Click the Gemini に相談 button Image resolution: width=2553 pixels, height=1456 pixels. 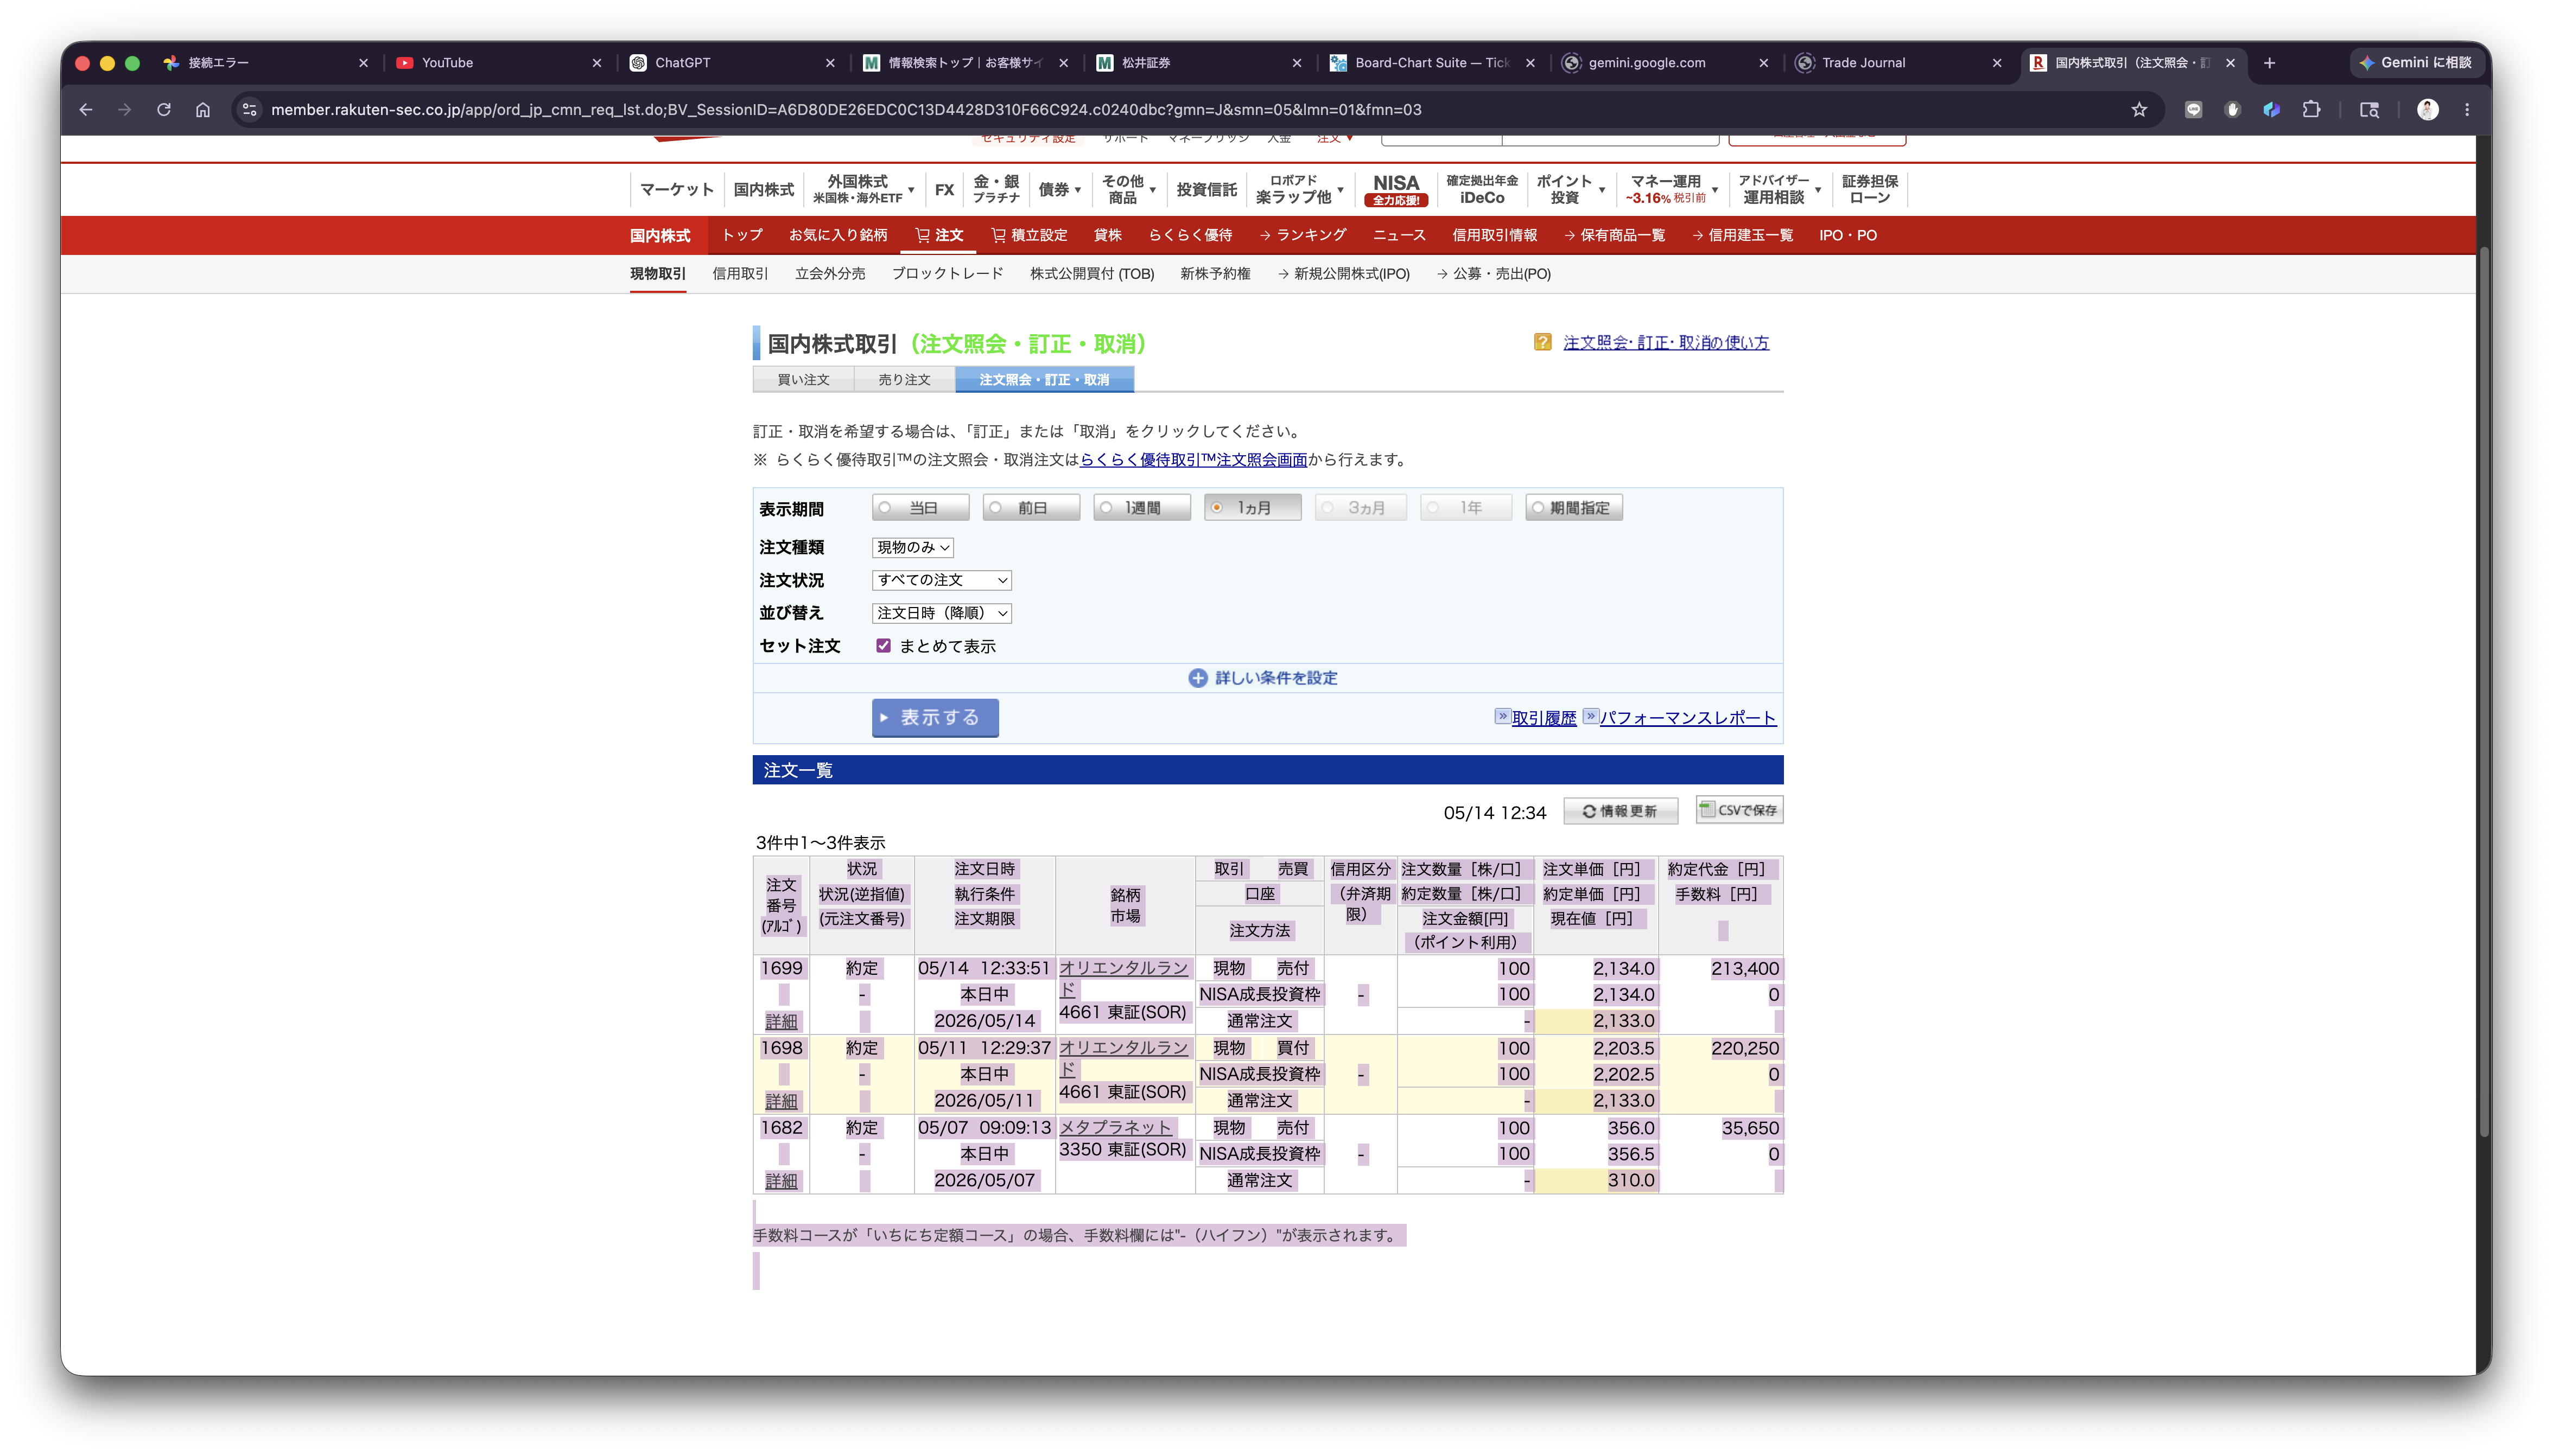coord(2415,63)
